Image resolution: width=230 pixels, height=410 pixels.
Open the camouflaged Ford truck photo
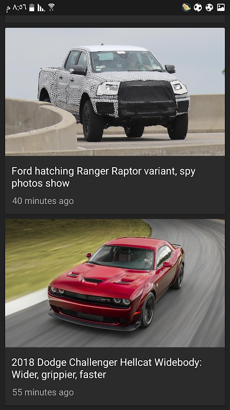coord(114,92)
